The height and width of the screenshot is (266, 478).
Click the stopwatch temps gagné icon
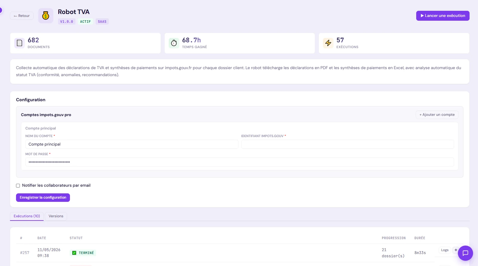tap(174, 43)
